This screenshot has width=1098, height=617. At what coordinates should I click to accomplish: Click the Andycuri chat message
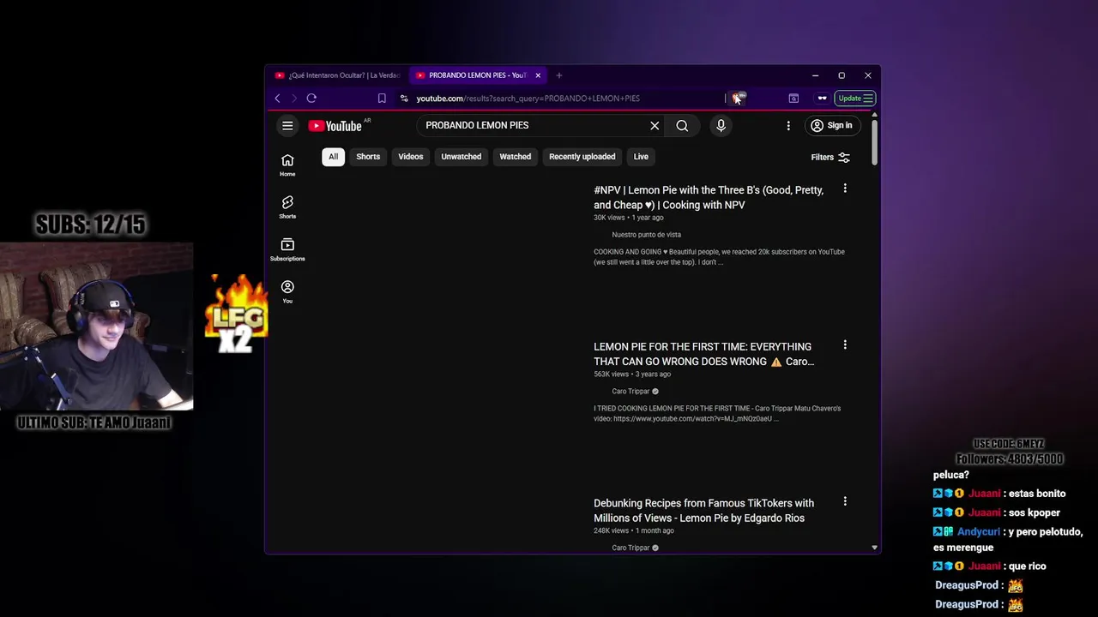coord(1008,540)
